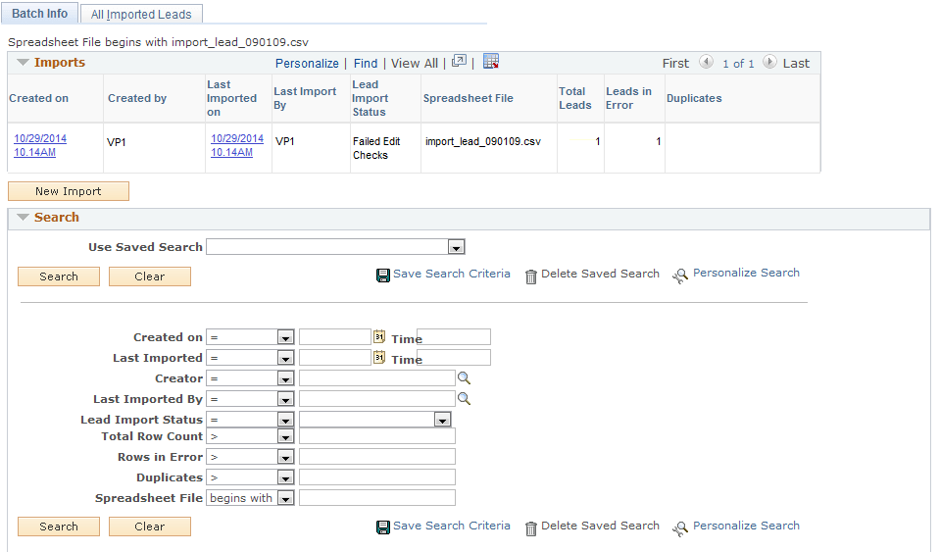Go to next row arrow icon
This screenshot has height=552, width=940.
[x=769, y=62]
